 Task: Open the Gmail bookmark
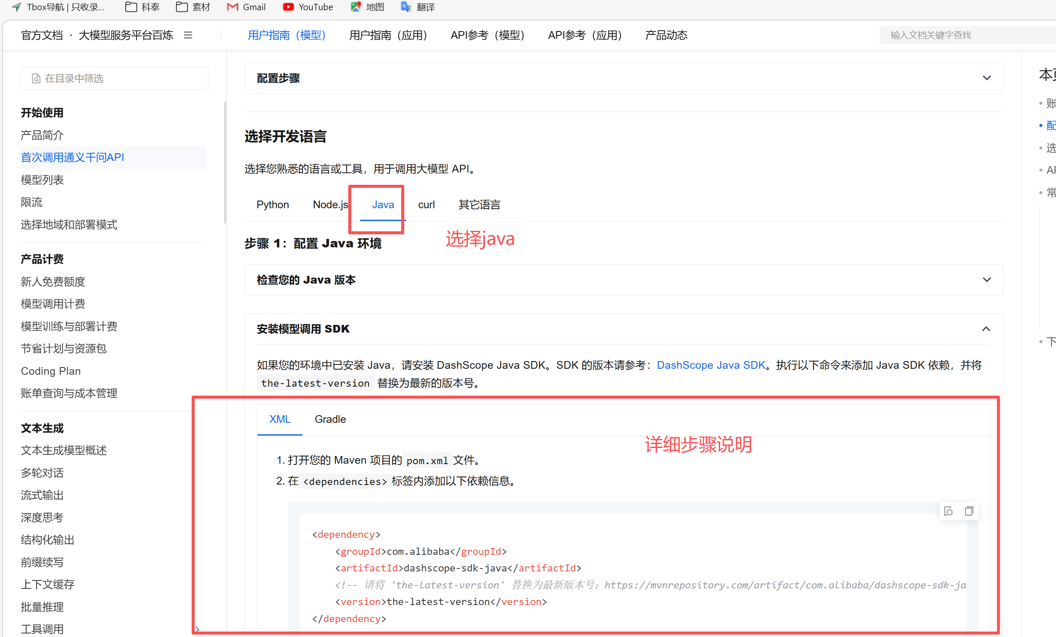tap(246, 7)
